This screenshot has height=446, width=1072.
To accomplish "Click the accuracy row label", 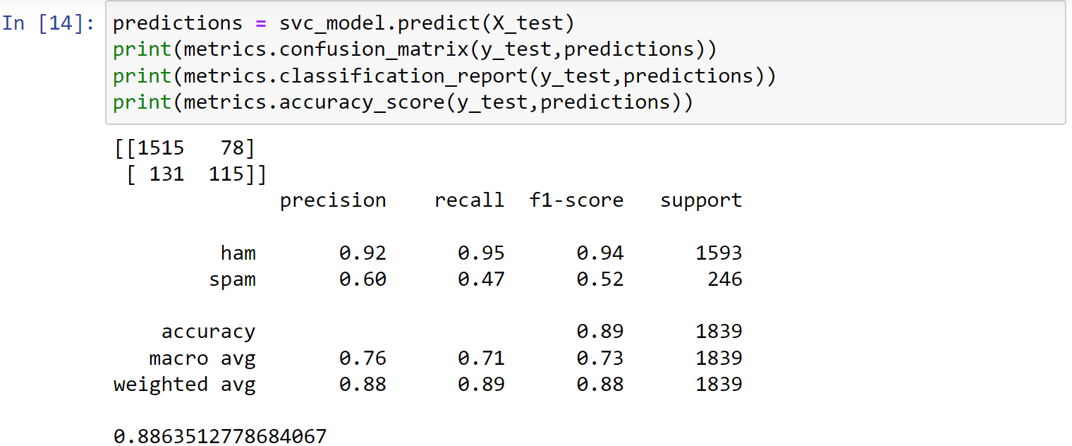I will pos(209,332).
